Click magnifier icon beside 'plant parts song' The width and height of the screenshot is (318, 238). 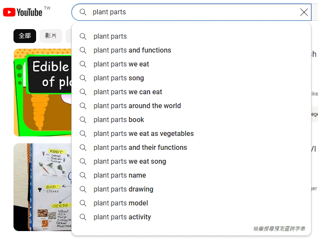pos(83,78)
